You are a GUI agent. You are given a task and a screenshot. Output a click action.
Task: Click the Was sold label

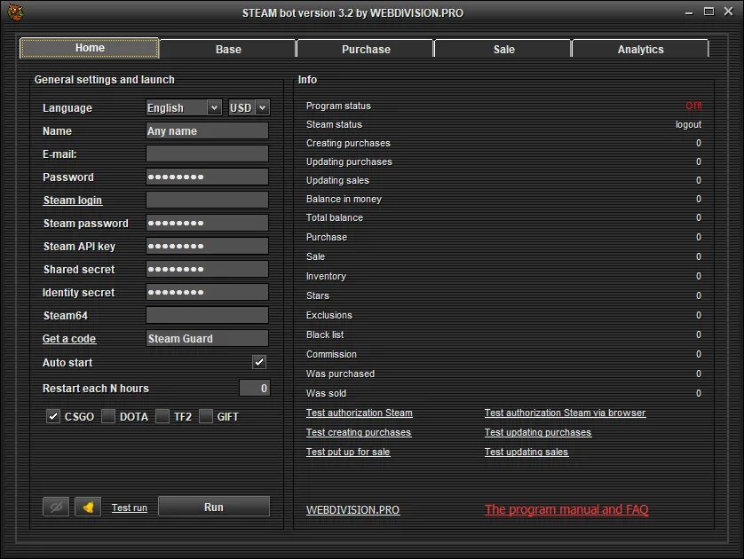pos(326,393)
